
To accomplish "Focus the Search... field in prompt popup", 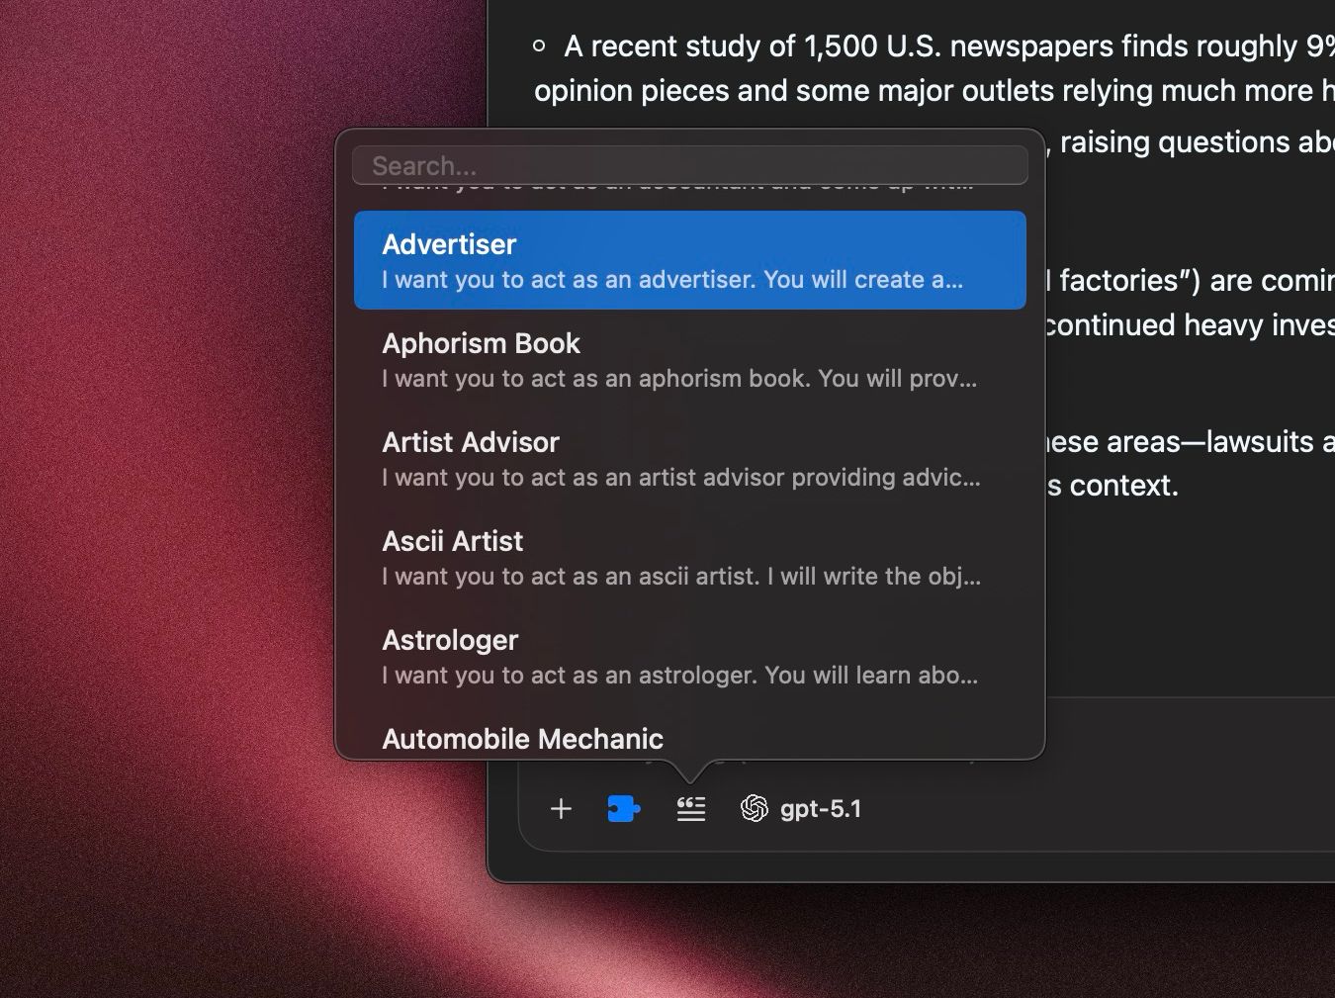I will point(689,165).
